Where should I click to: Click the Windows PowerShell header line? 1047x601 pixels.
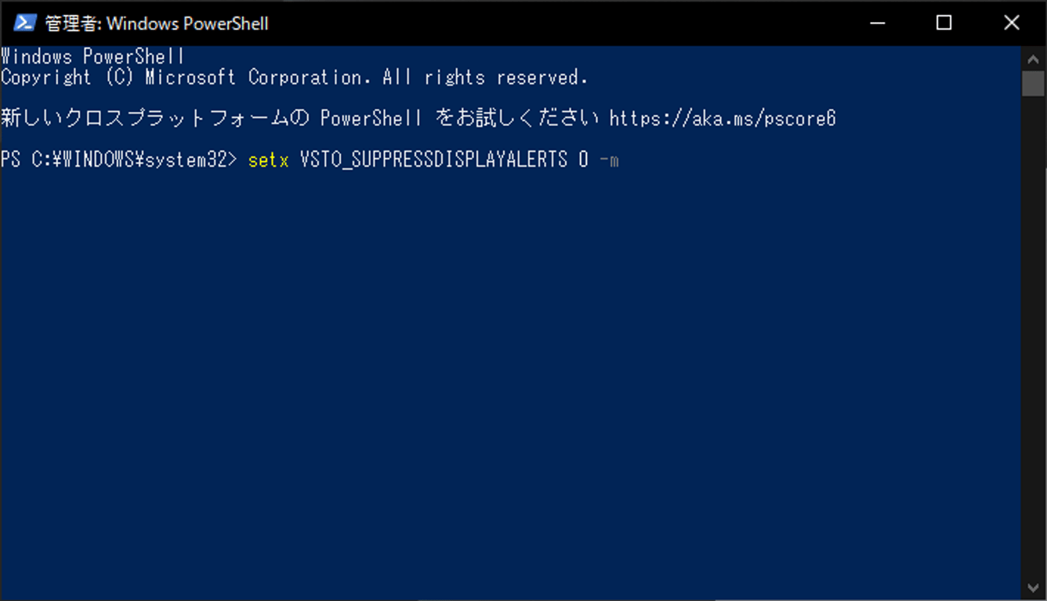point(92,56)
